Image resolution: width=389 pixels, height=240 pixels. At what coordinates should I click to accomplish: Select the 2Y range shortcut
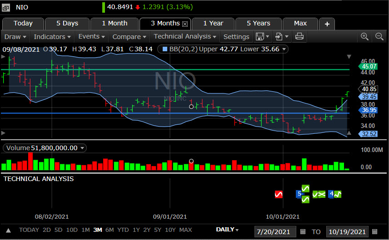point(147,230)
